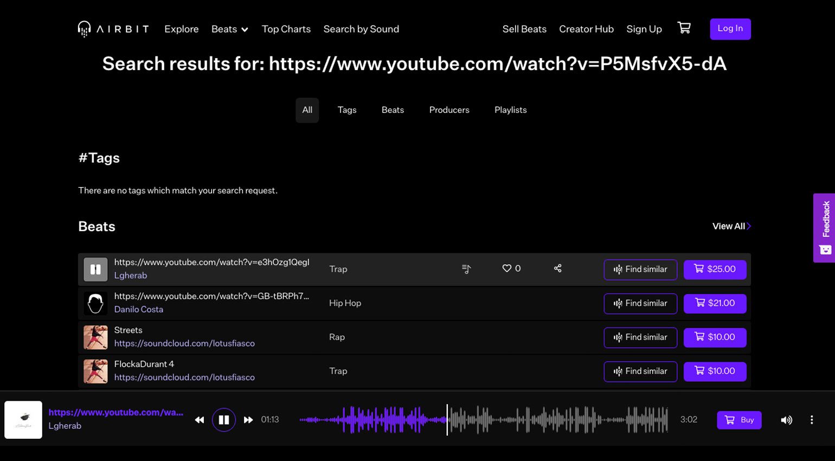Screen dimensions: 835x461
Task: Open the player album artwork thumbnail
Action: coord(23,420)
